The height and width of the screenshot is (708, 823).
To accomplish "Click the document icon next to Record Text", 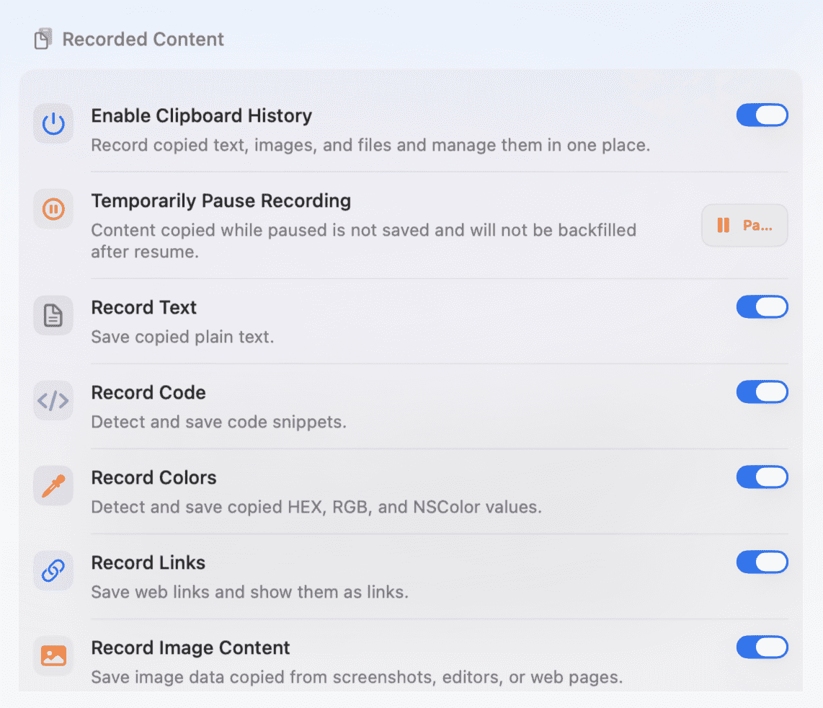I will 53,315.
